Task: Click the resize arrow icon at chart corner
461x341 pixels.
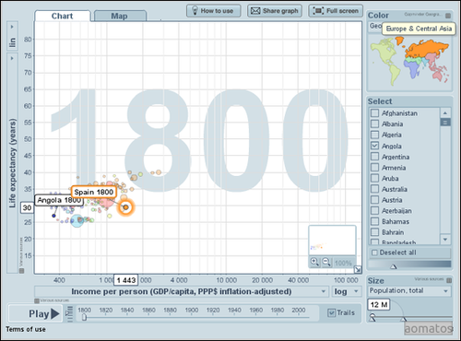Action: click(358, 270)
